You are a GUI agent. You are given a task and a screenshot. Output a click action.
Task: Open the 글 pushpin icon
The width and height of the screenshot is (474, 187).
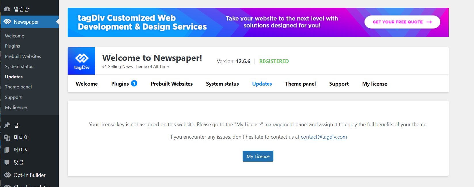[7, 125]
